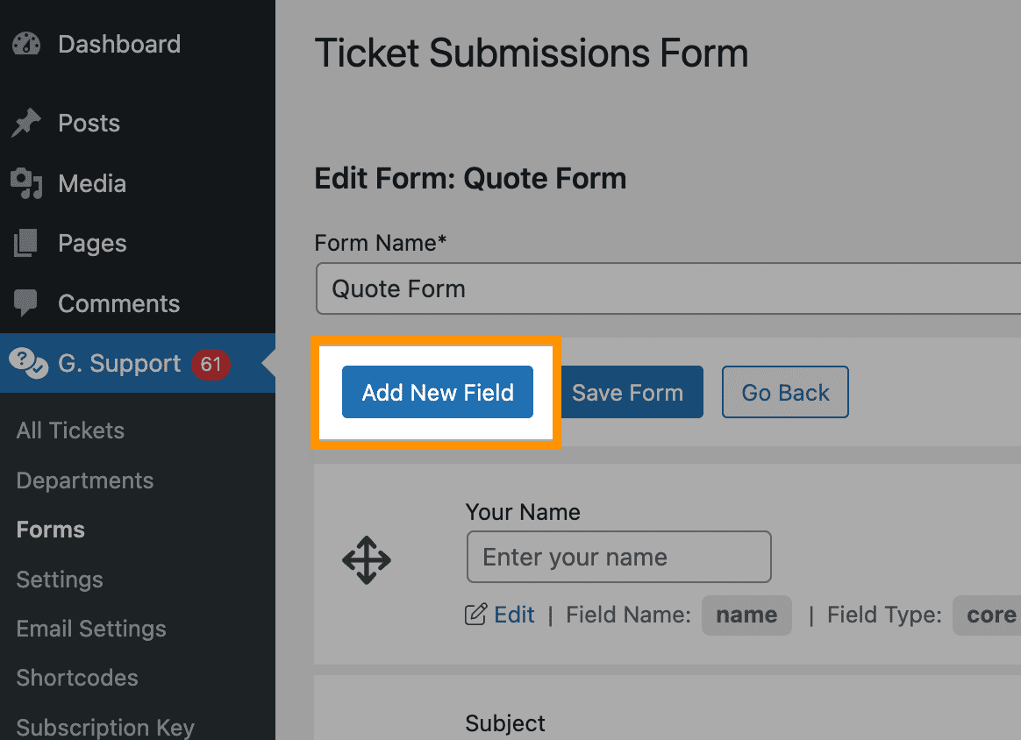Select Forms in the sidebar
Viewport: 1021px width, 740px height.
coord(51,530)
